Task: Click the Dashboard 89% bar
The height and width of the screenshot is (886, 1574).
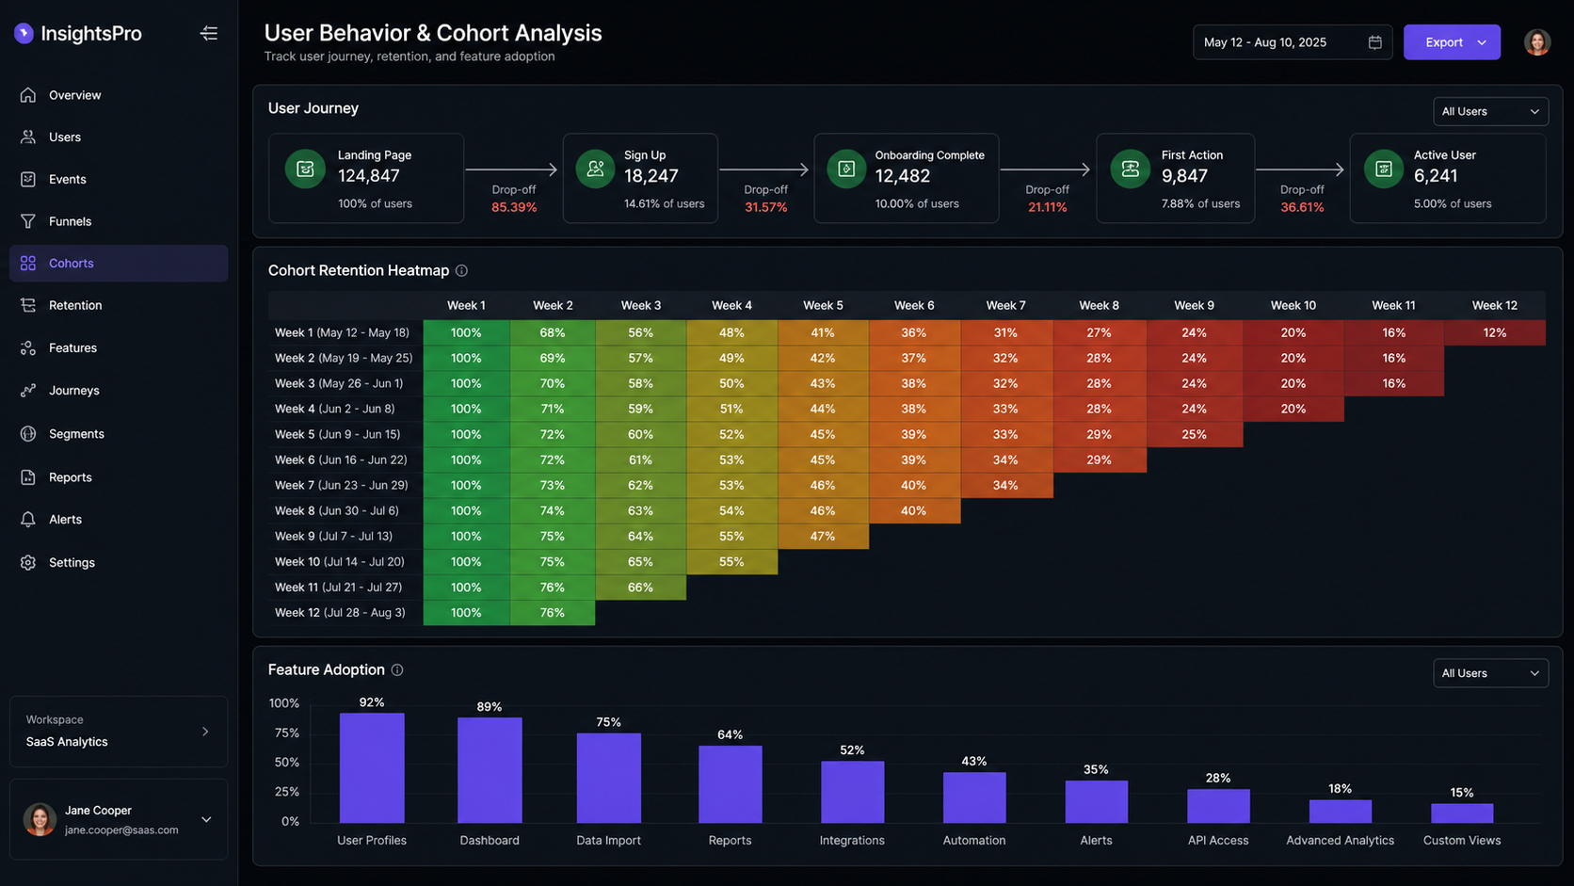Action: [490, 770]
